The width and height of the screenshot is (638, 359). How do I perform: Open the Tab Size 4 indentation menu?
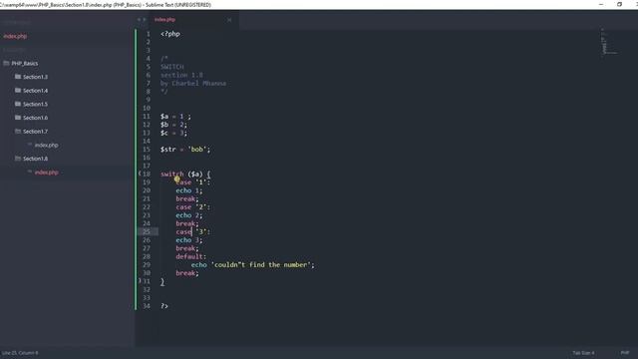[x=583, y=353]
